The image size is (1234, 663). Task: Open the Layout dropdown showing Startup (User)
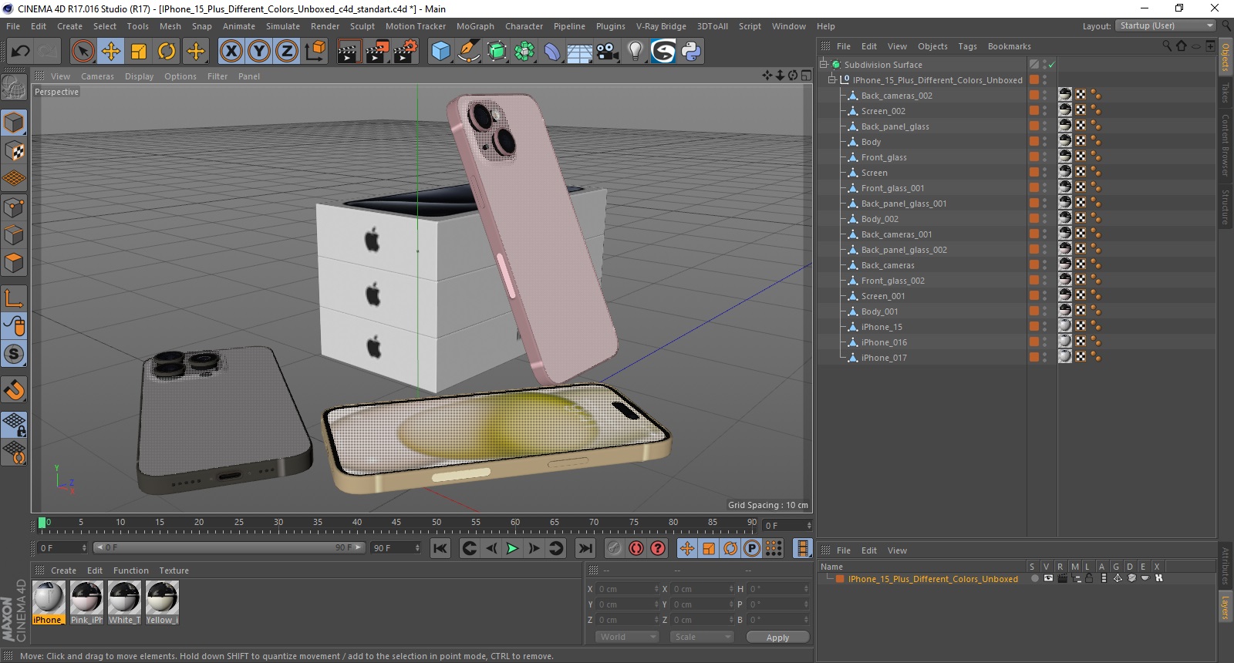pyautogui.click(x=1165, y=25)
